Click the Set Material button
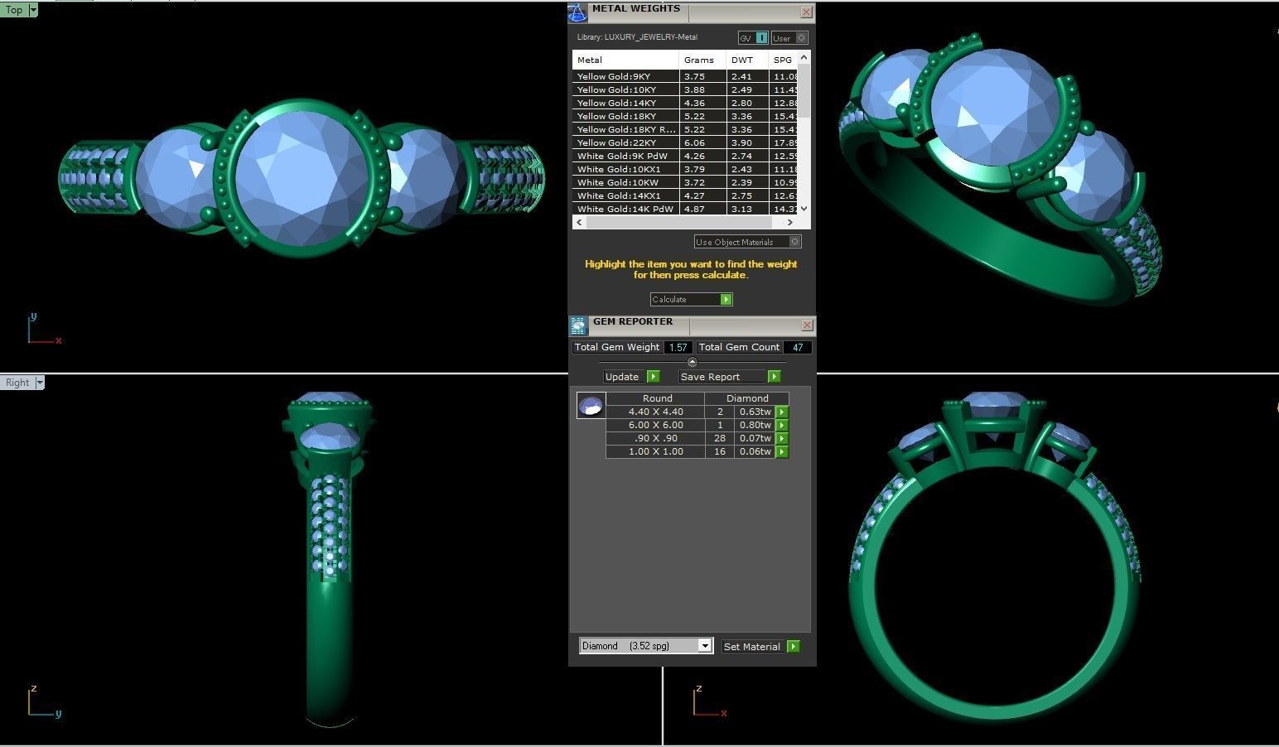Screen dimensions: 1279x747 (754, 646)
